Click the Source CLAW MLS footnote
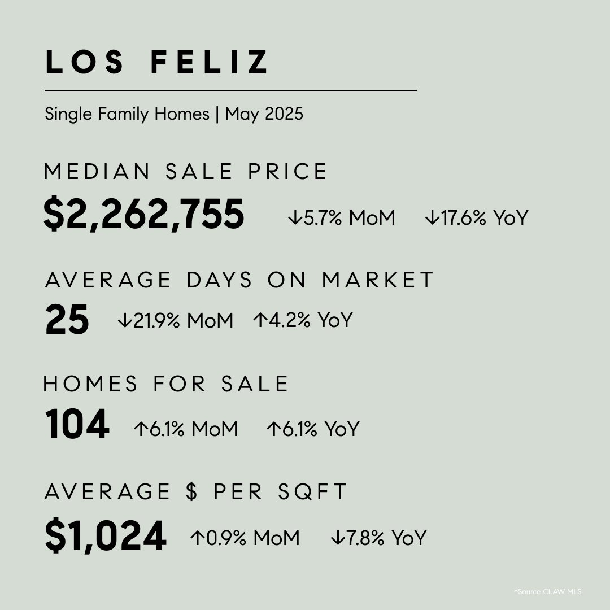The image size is (610, 610). 548,592
